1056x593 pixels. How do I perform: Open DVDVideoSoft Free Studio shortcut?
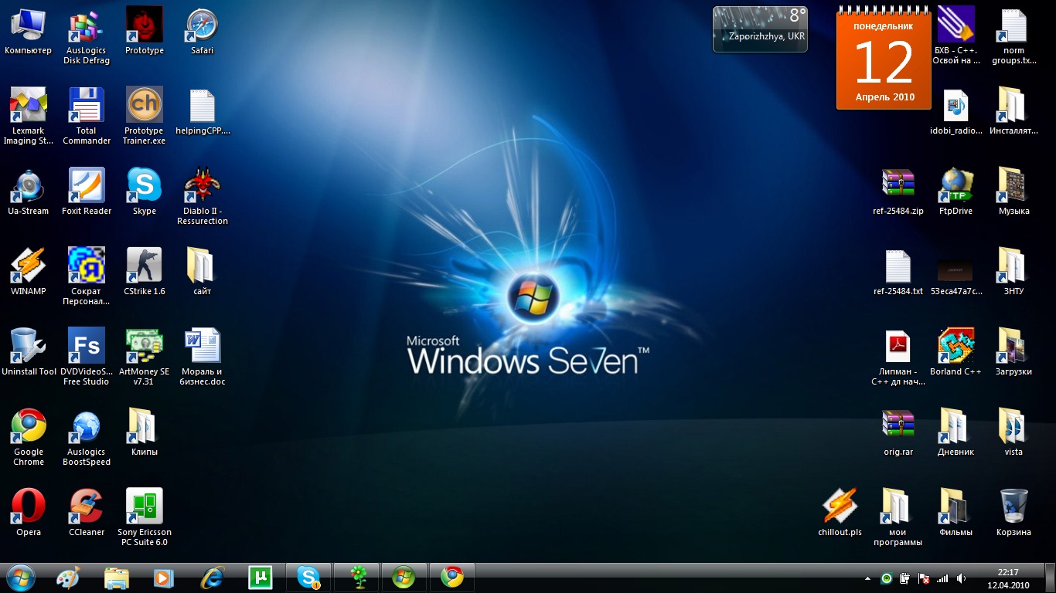pyautogui.click(x=86, y=357)
